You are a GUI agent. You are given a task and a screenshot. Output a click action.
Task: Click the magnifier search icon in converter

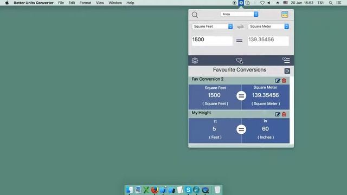(x=195, y=15)
